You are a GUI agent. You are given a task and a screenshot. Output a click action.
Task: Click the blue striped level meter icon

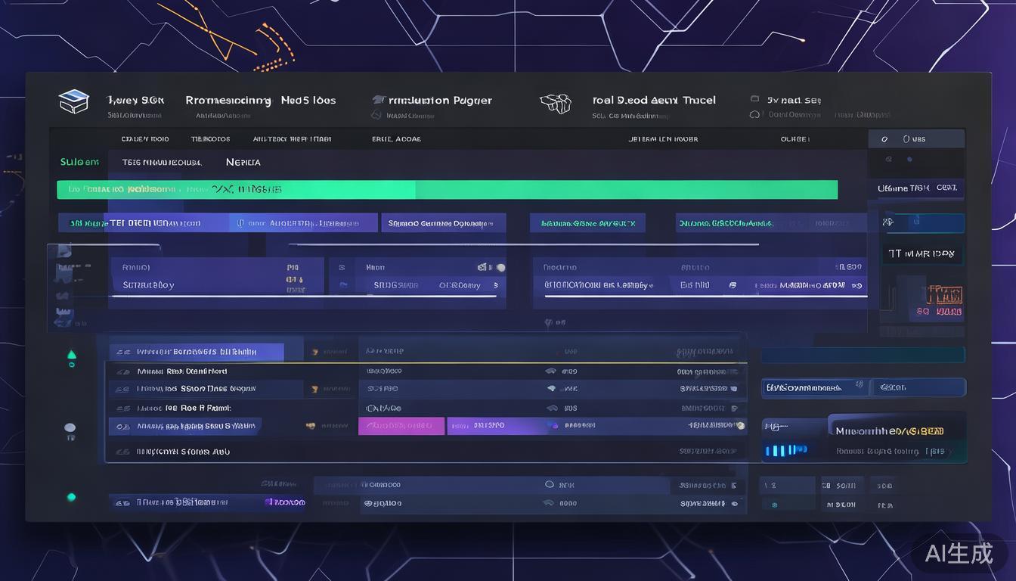(x=785, y=451)
